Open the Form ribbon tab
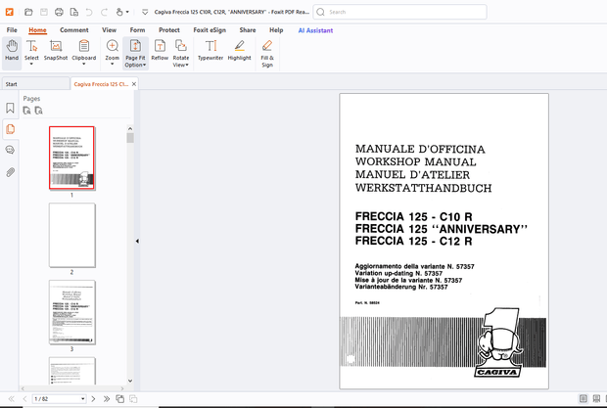The height and width of the screenshot is (408, 607). [x=137, y=30]
